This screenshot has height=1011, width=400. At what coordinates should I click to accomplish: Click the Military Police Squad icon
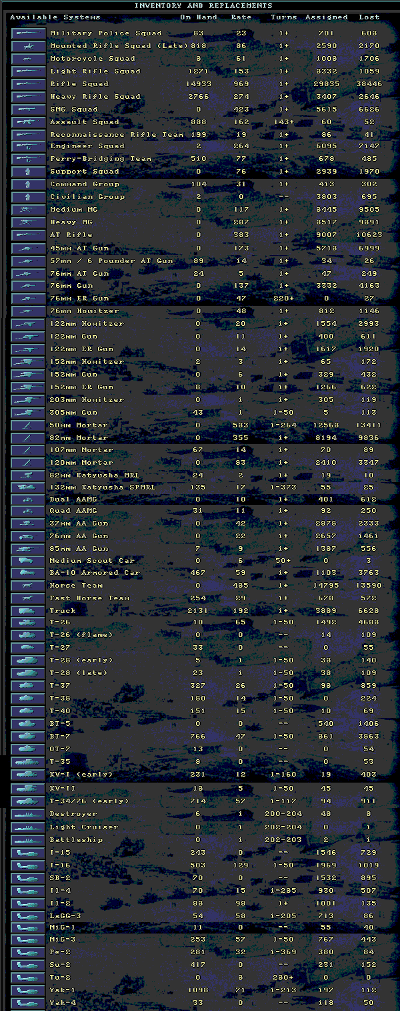click(x=29, y=33)
